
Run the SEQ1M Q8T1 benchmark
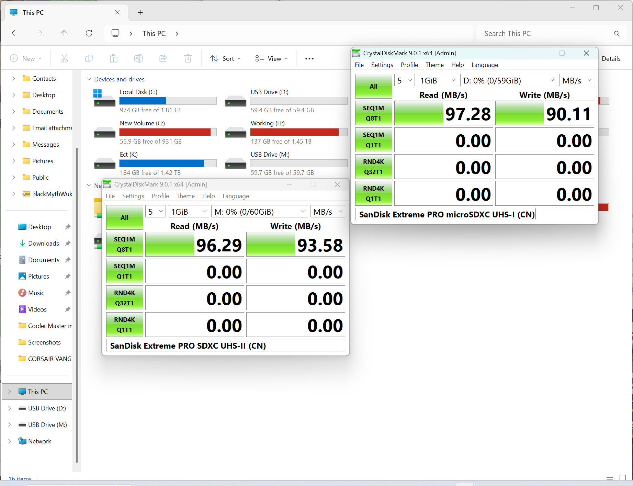pos(124,244)
